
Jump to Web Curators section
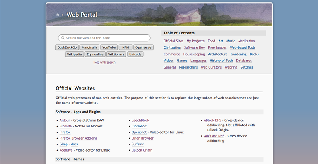coord(211,67)
